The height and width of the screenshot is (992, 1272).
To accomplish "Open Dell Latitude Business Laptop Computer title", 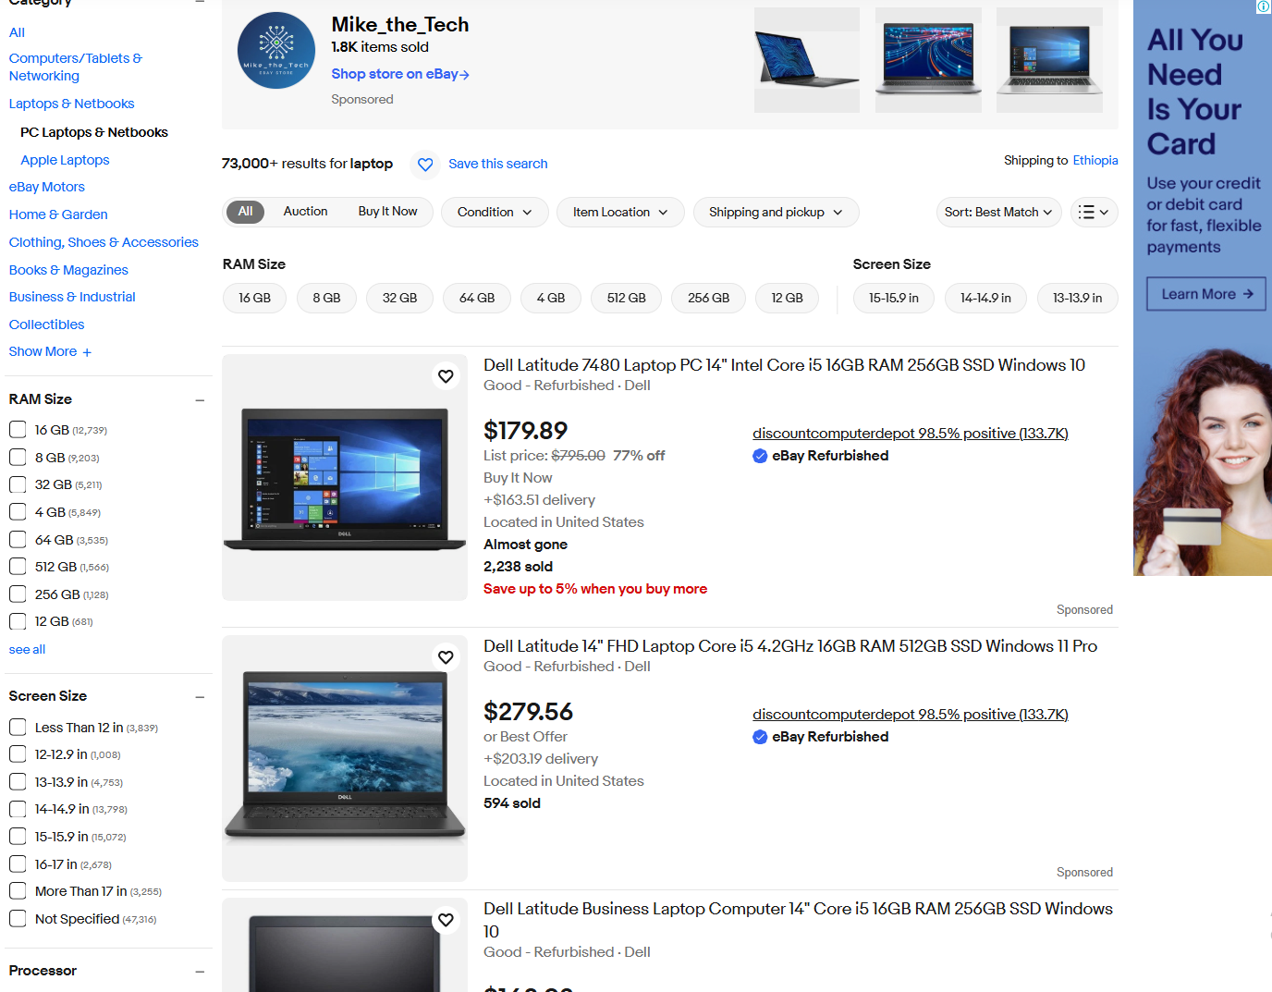I will (798, 920).
